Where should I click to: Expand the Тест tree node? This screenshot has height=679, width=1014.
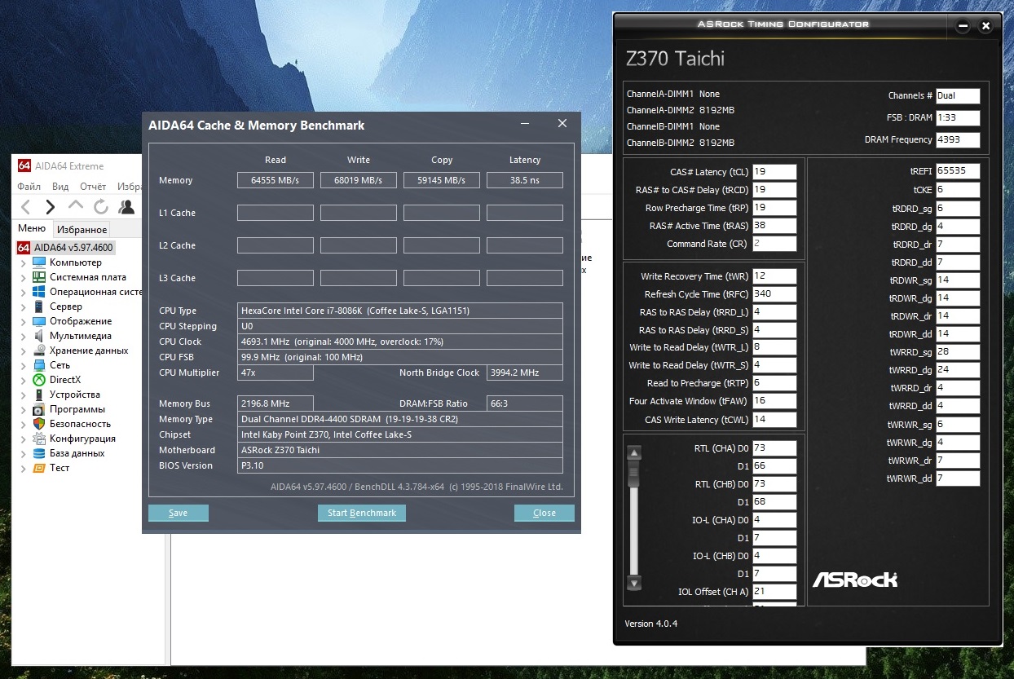[x=23, y=469]
